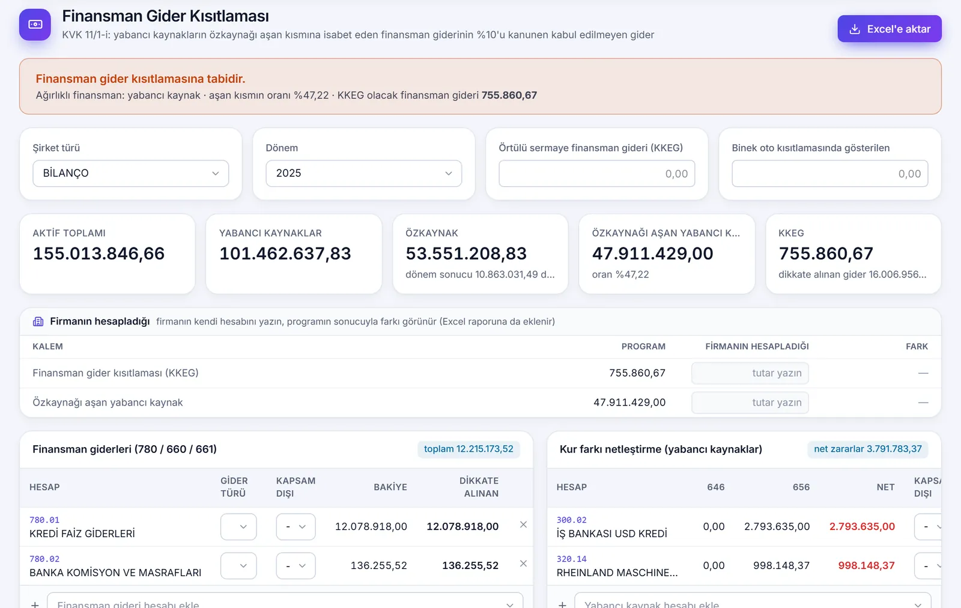
Task: Fill the firm amount for Finansman gider kısıtlaması (KKEG)
Action: coord(750,373)
